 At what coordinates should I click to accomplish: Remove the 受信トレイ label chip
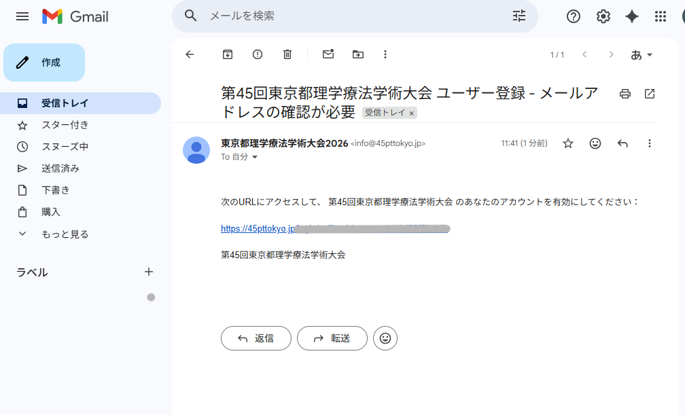pyautogui.click(x=411, y=113)
